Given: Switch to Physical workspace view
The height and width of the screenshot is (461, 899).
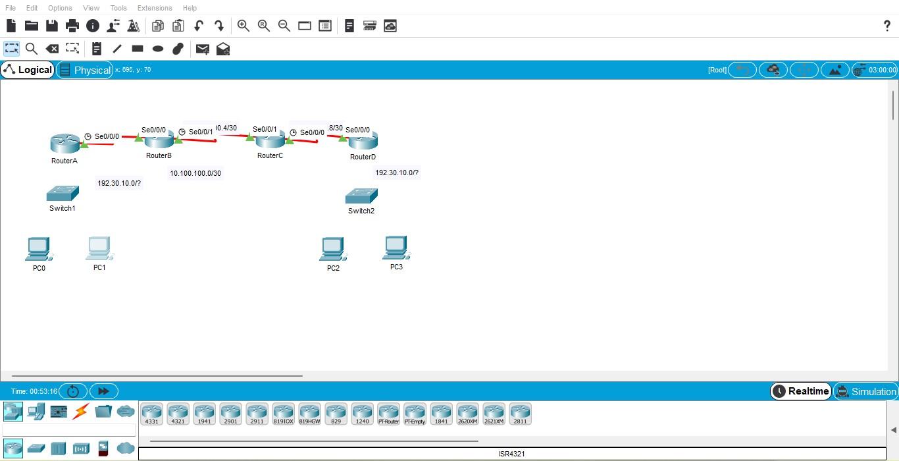Looking at the screenshot, I should coord(84,70).
